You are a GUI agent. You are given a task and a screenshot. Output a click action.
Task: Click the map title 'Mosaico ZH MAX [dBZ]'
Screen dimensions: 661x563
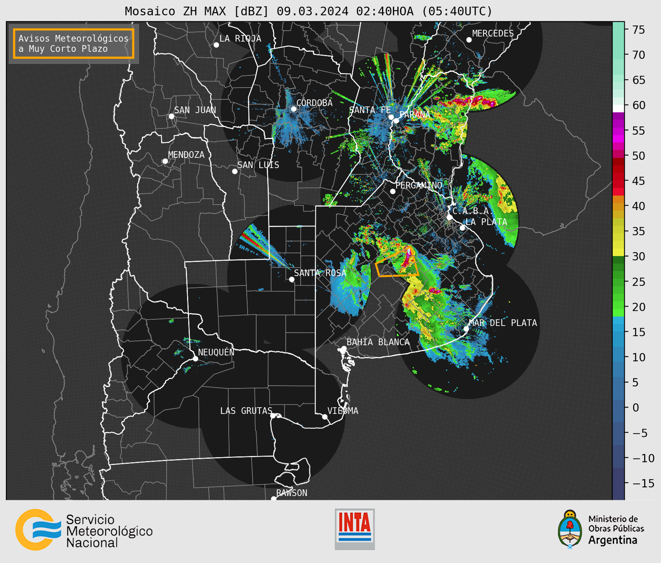(197, 11)
